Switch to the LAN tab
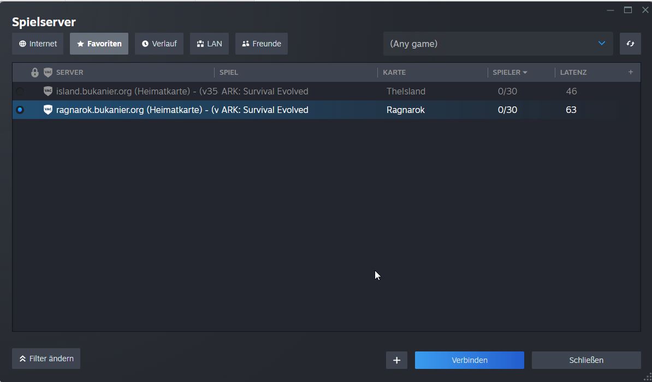 coord(209,44)
